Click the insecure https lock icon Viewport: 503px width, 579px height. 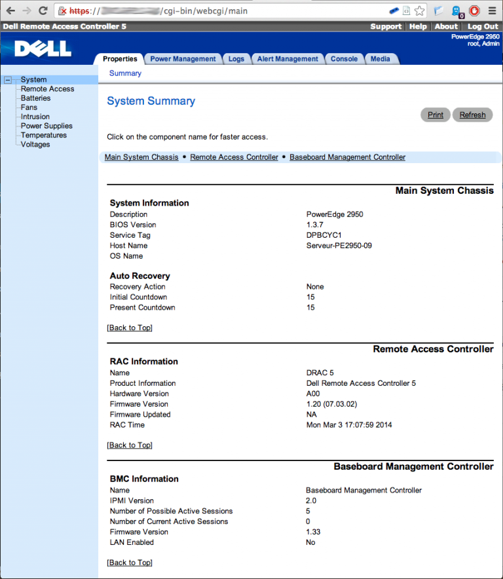tap(62, 11)
